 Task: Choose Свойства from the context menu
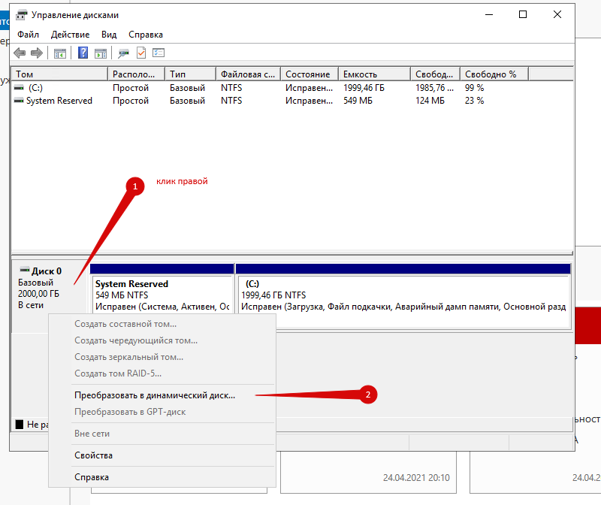[93, 455]
